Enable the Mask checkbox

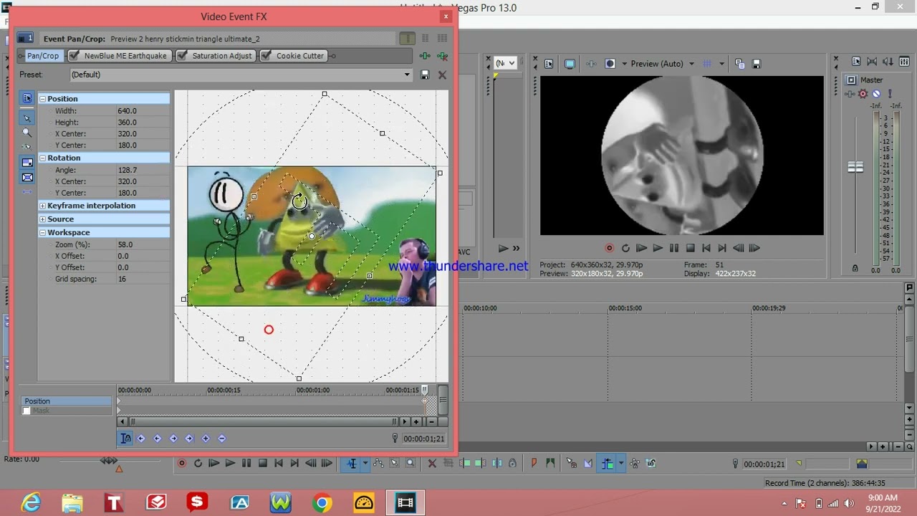27,411
